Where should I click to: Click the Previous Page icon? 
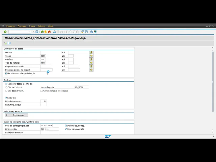coord(71,32)
